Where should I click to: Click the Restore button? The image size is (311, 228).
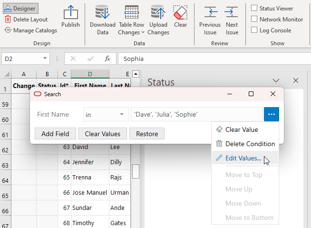147,134
